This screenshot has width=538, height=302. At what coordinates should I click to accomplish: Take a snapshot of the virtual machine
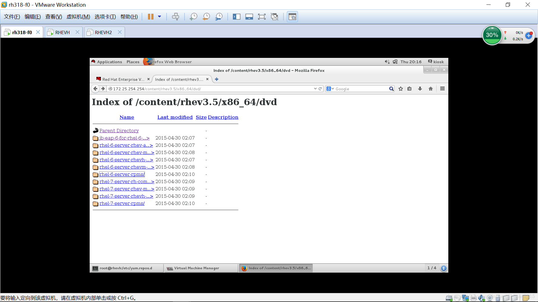[193, 17]
